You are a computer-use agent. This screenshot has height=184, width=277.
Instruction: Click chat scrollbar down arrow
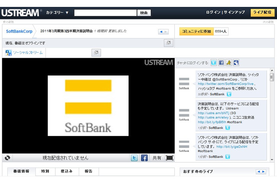[x=272, y=159]
